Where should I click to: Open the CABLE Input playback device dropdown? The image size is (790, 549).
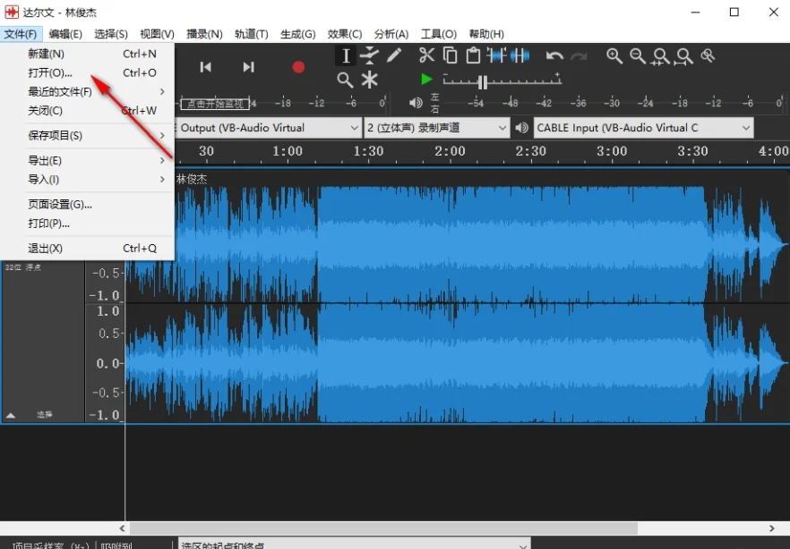(643, 128)
